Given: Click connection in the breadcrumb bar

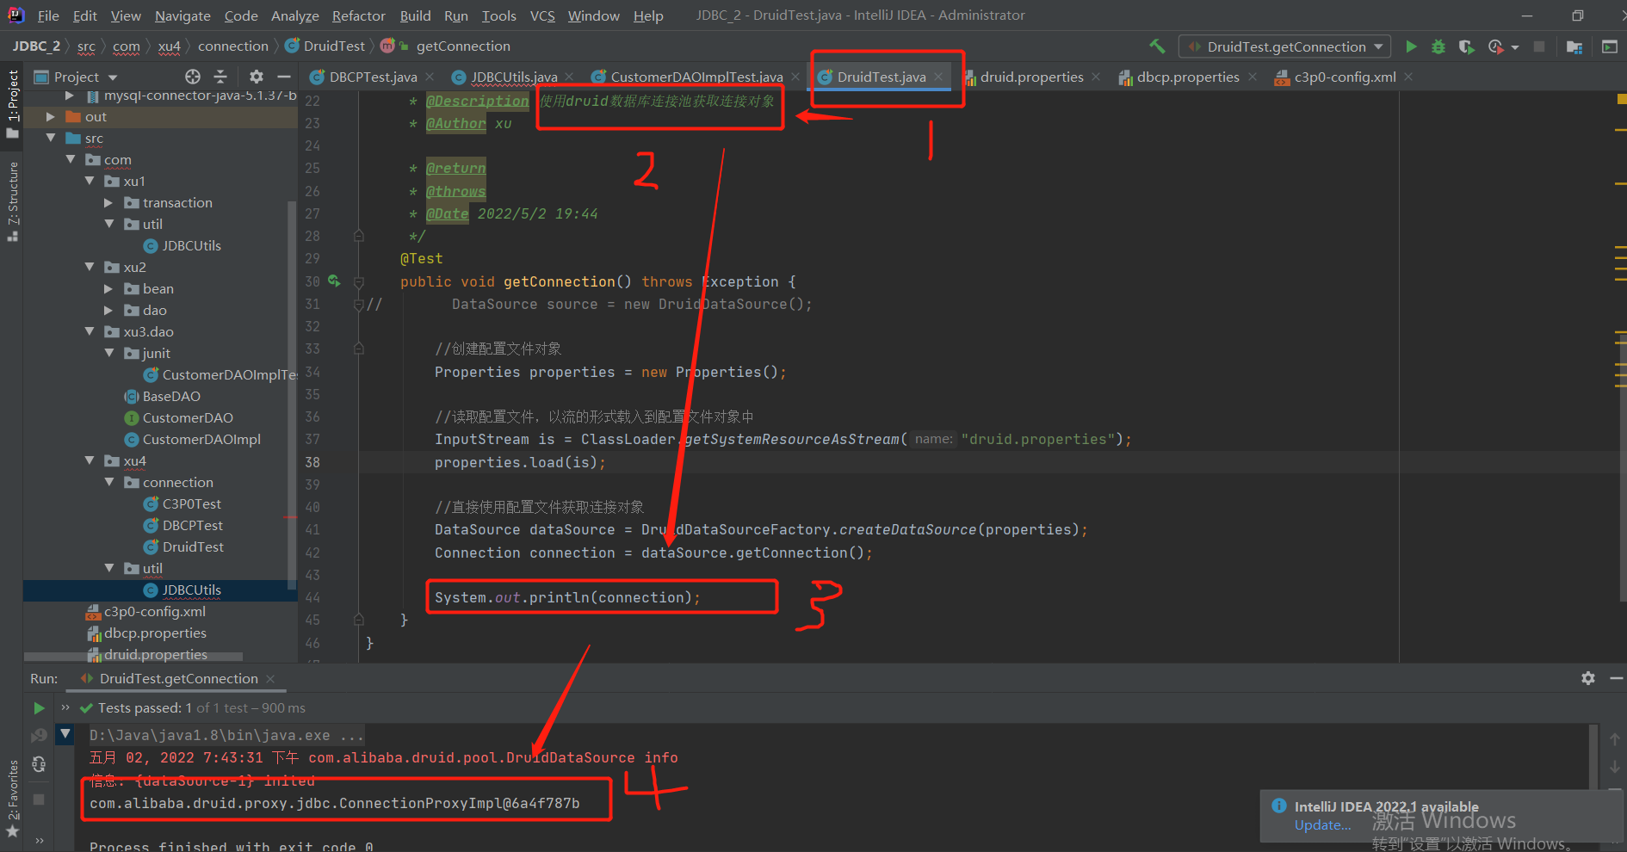Looking at the screenshot, I should point(233,46).
